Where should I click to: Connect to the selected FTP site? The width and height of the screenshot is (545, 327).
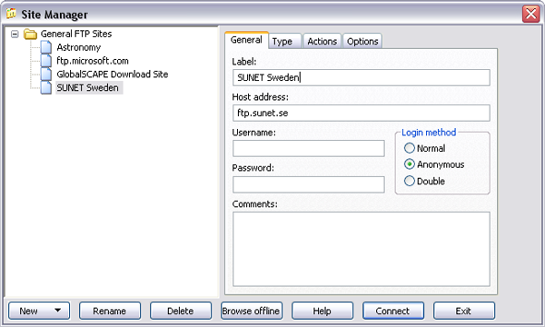393,311
